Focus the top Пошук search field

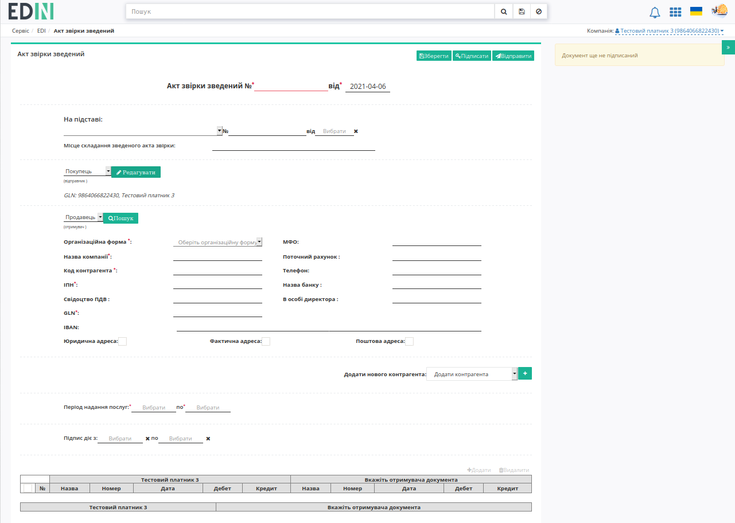(310, 11)
